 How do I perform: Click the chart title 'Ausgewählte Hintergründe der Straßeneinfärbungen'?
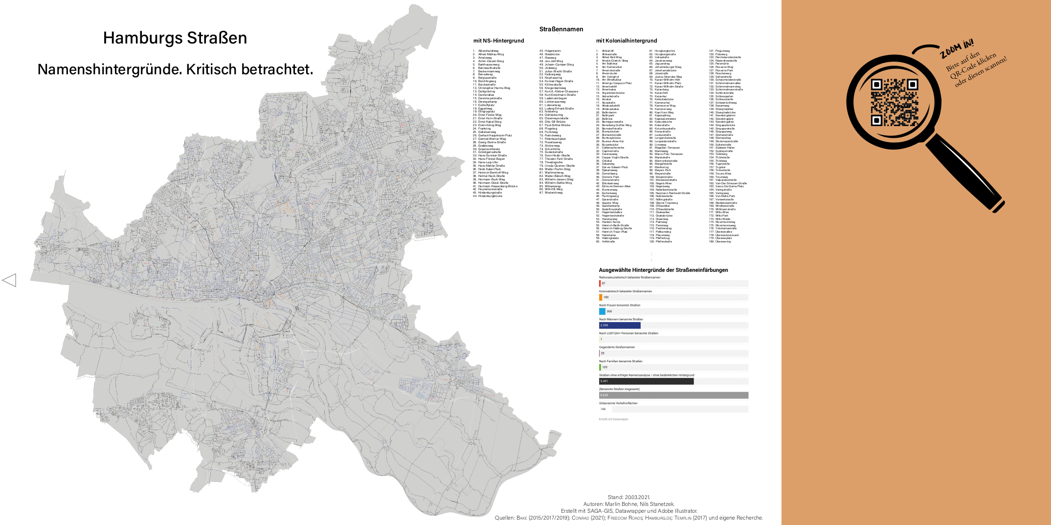point(663,270)
